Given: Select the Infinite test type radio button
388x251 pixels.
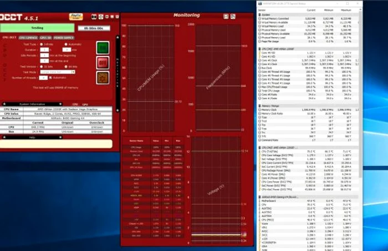Looking at the screenshot, I should coord(42,44).
